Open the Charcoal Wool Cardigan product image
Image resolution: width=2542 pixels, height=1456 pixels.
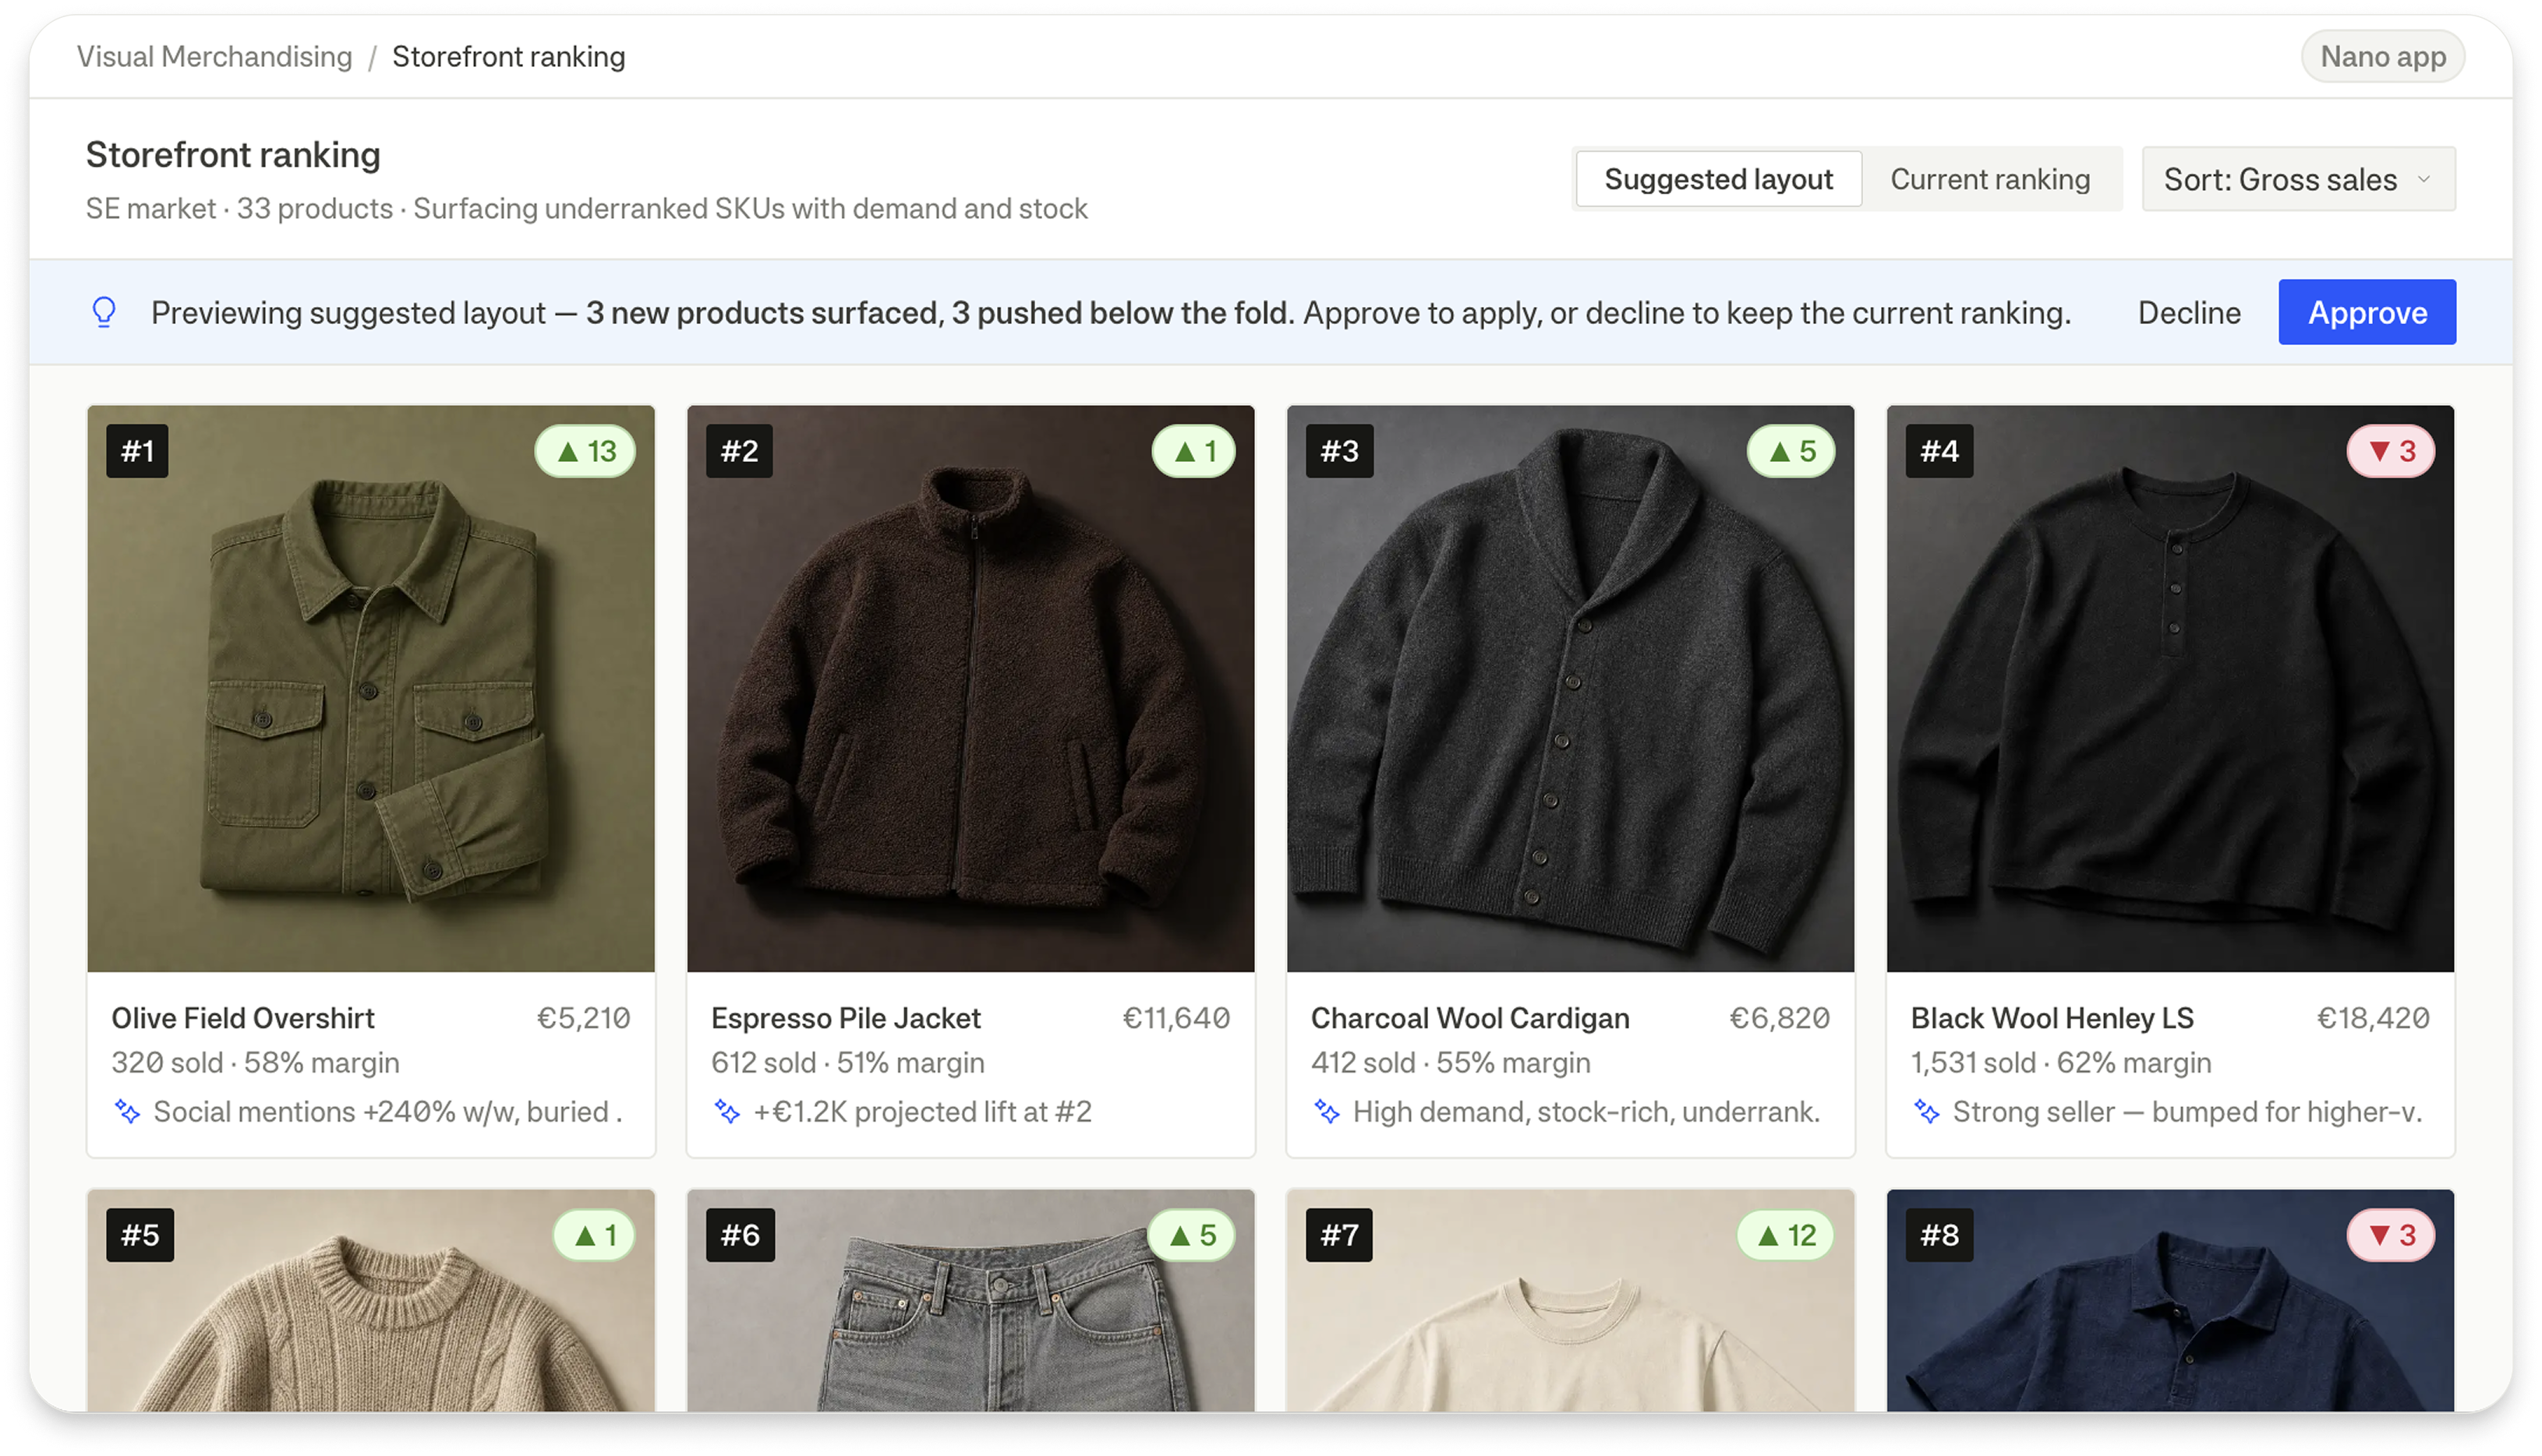(x=1571, y=688)
